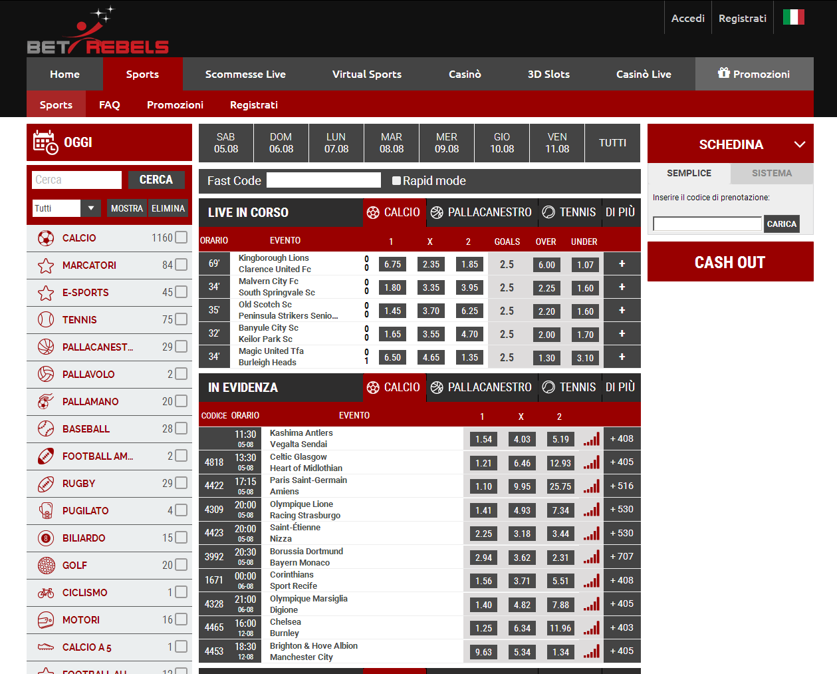
Task: Click the Cash Out button
Action: pos(731,262)
